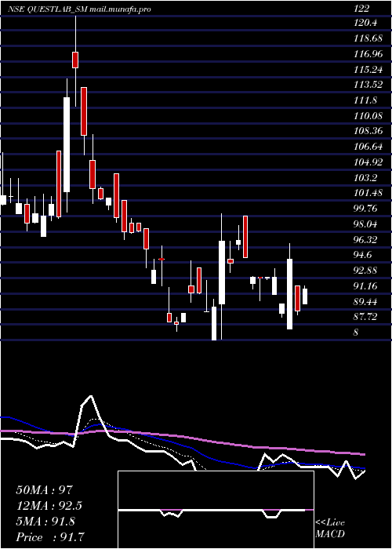Click the 94.6 price axis label

pos(363,255)
